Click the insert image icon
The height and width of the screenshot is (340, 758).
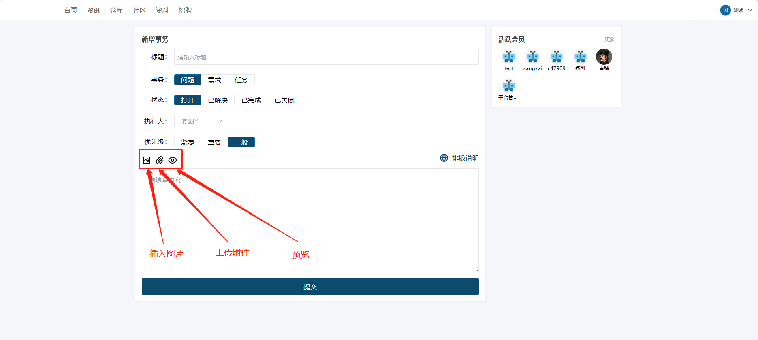point(147,160)
